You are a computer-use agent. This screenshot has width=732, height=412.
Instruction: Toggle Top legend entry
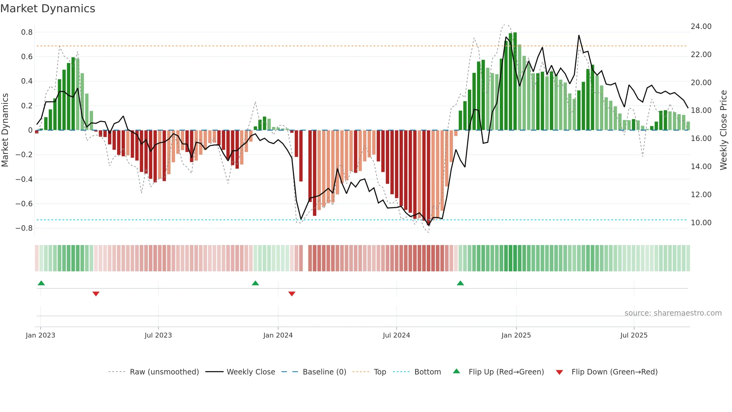pos(369,372)
